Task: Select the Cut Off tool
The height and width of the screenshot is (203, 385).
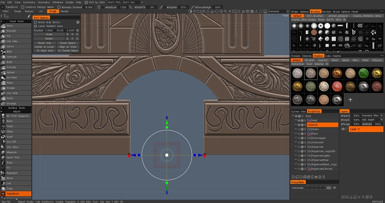Action: (16, 142)
